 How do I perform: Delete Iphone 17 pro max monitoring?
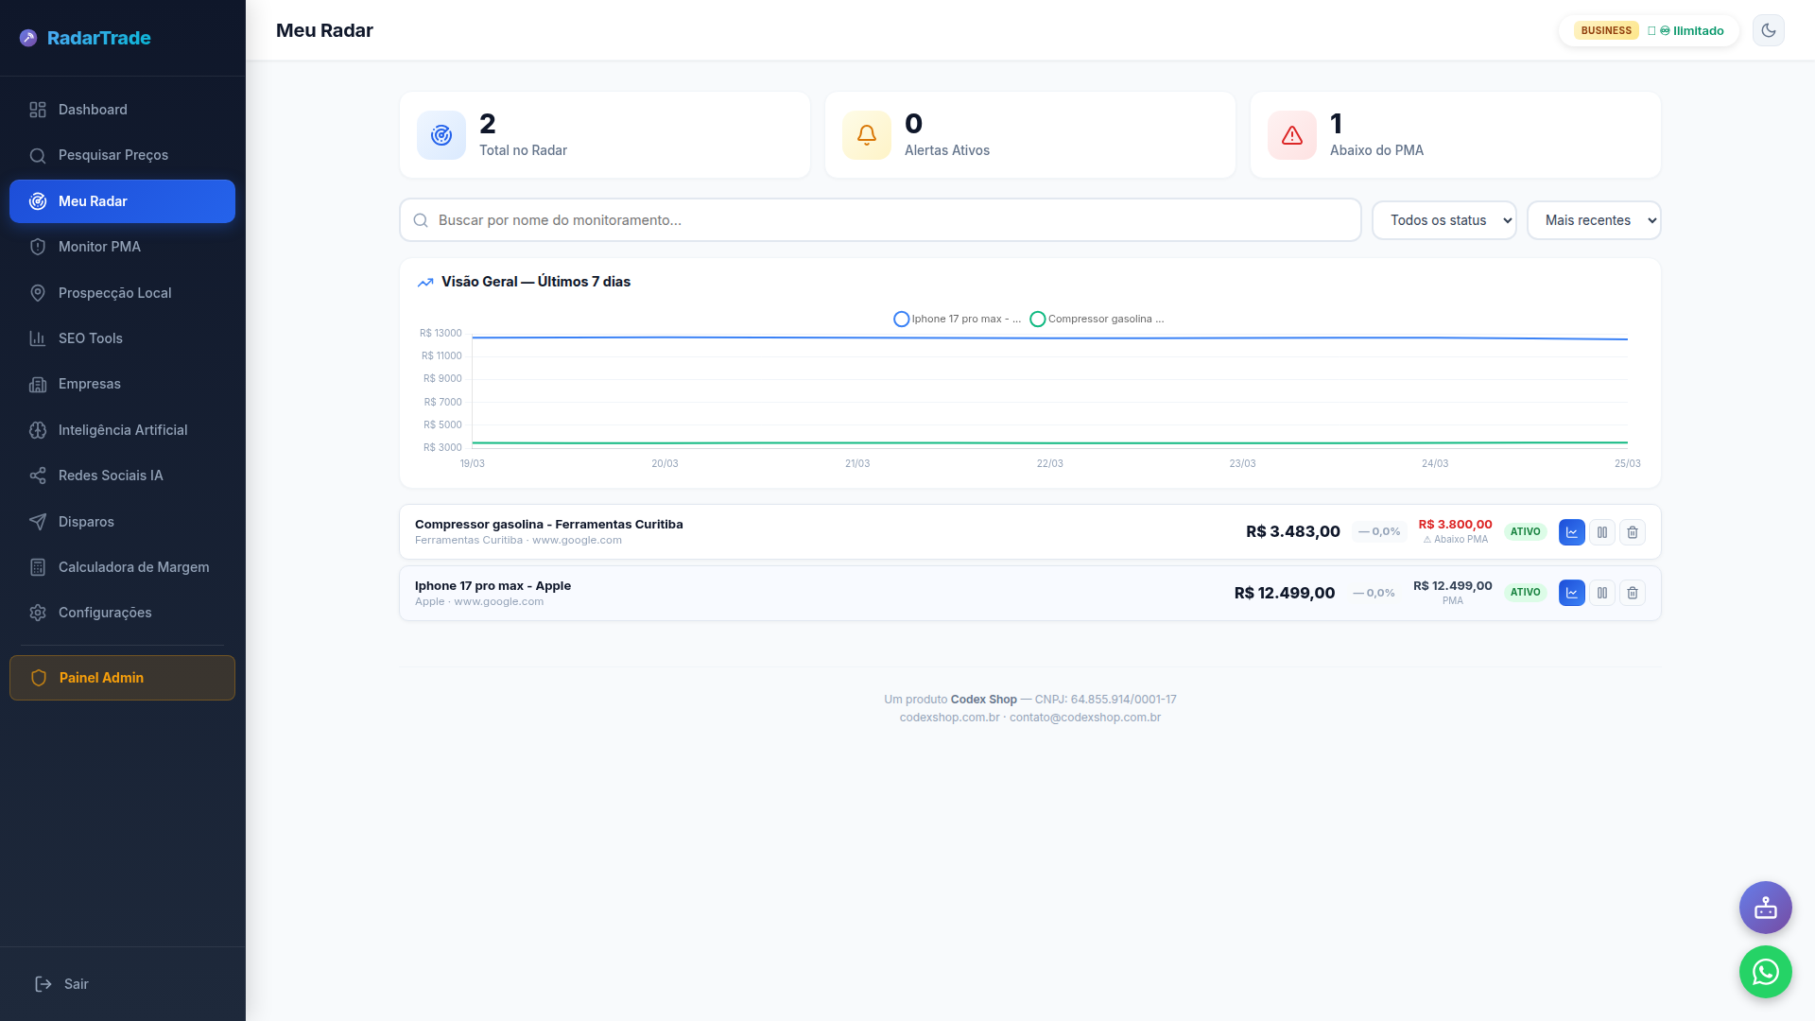(1632, 593)
